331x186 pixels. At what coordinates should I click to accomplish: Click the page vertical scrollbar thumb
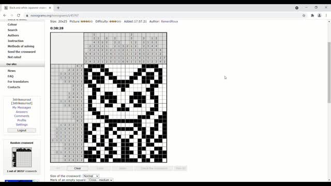[x=329, y=72]
